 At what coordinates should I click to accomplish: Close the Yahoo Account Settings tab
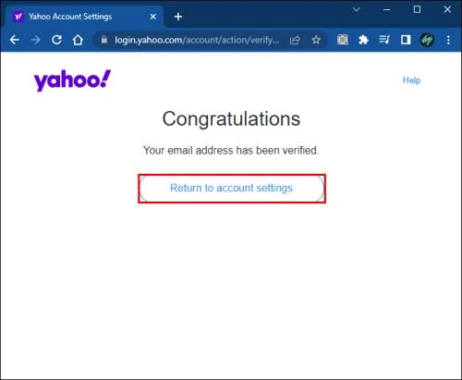coord(152,17)
